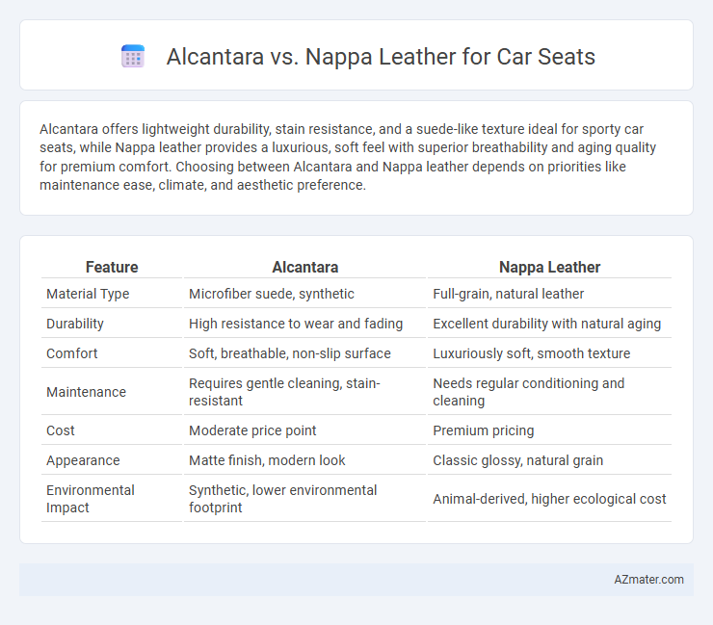Select the cell 'Animal-derived, higher ecological cost'
Viewport: 713px width, 625px height.
click(x=549, y=499)
